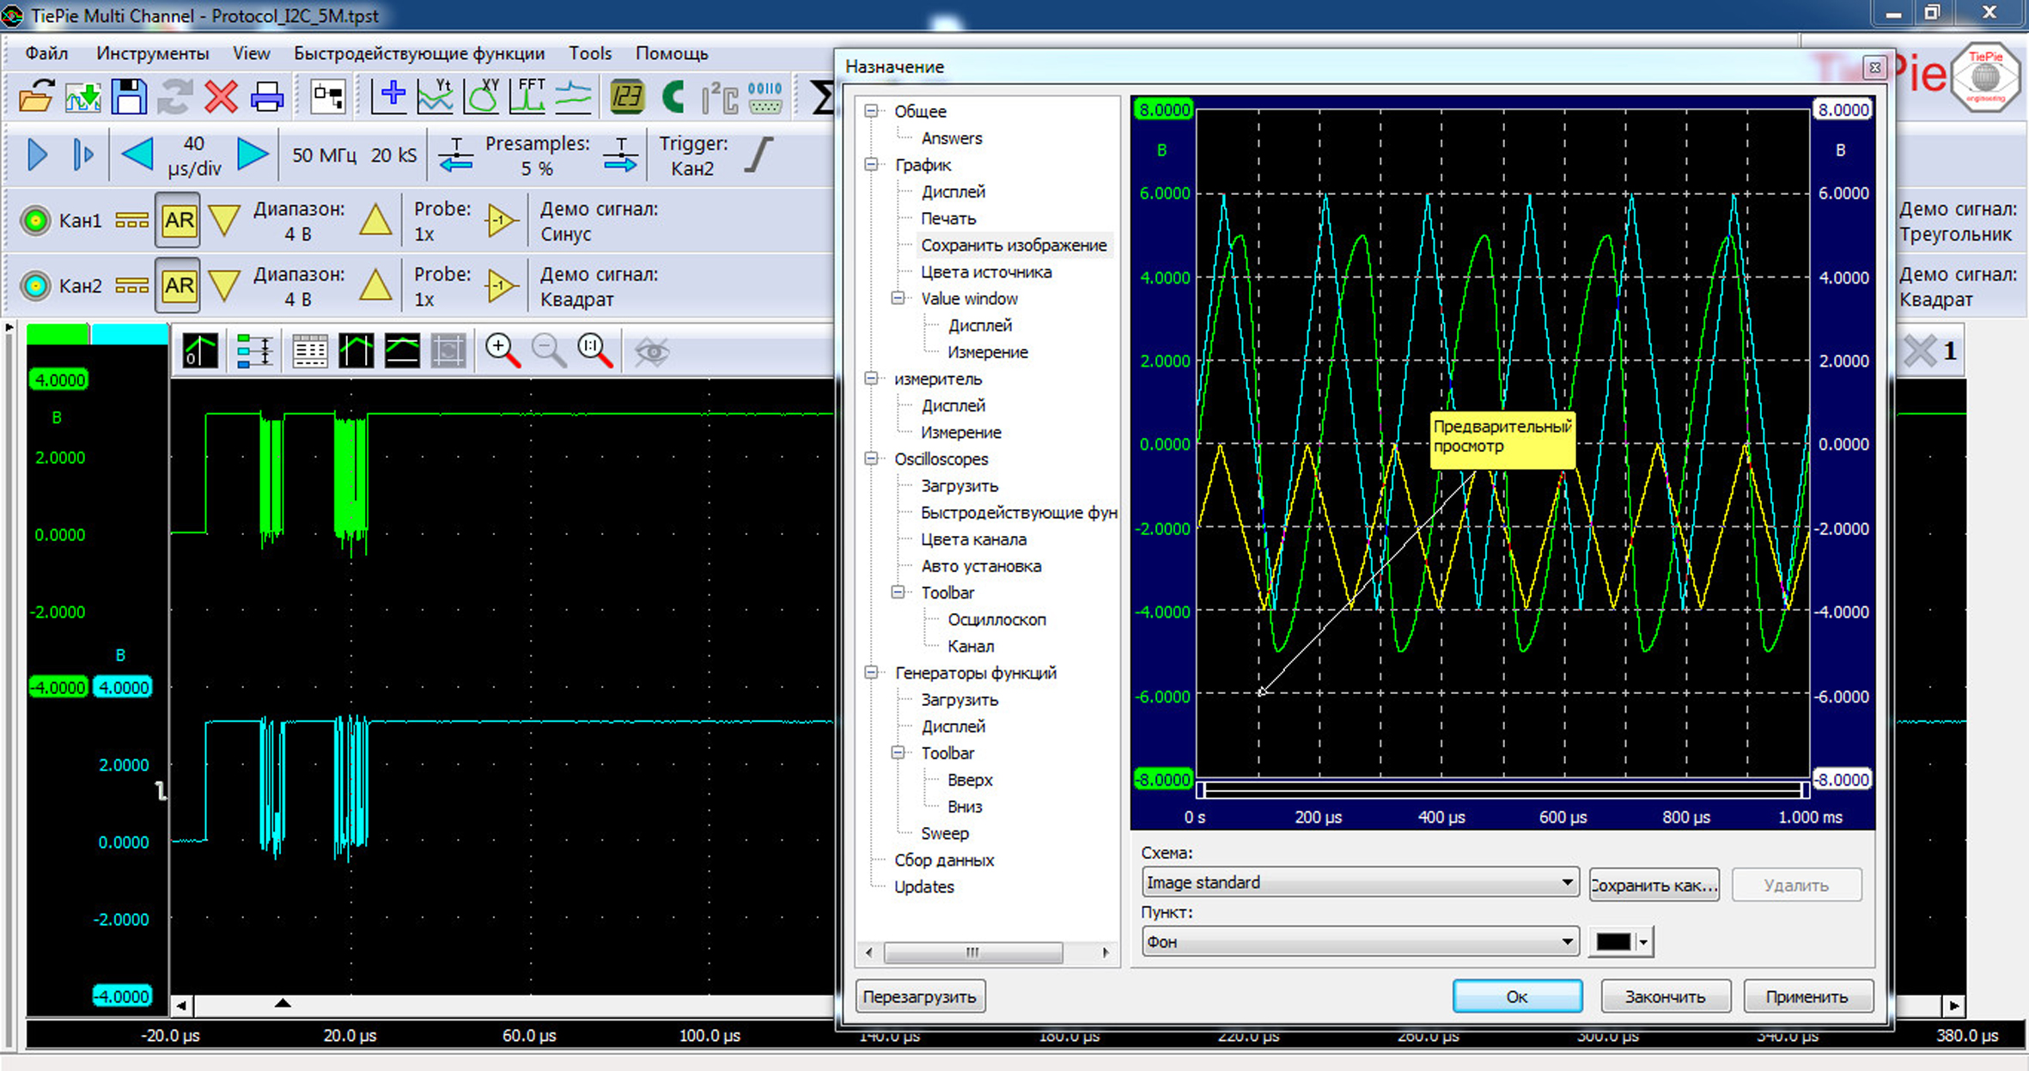Click the black background color swatch
This screenshot has height=1071, width=2029.
[1613, 942]
